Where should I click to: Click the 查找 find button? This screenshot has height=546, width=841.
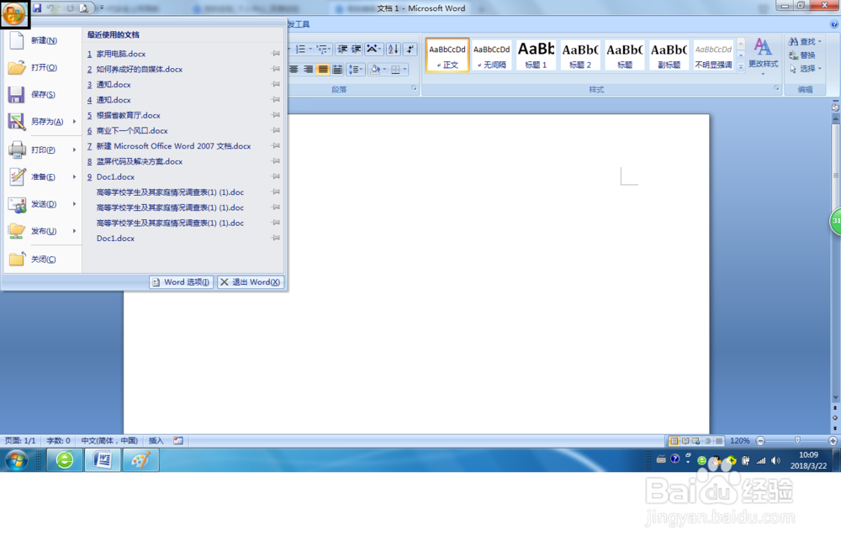coord(805,42)
